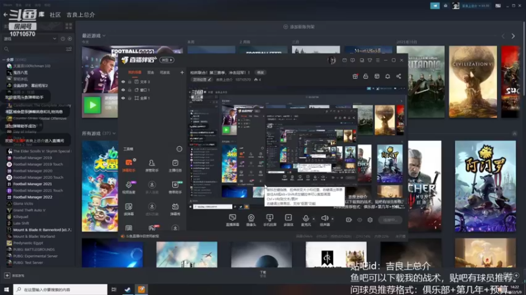Open hamburger menu in companion title bar
526x295 pixels.
377,60
